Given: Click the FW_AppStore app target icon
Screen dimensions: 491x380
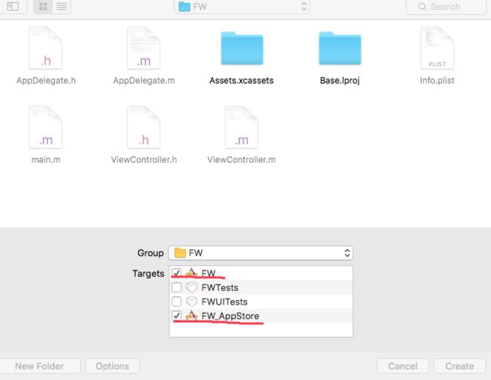Looking at the screenshot, I should click(191, 316).
